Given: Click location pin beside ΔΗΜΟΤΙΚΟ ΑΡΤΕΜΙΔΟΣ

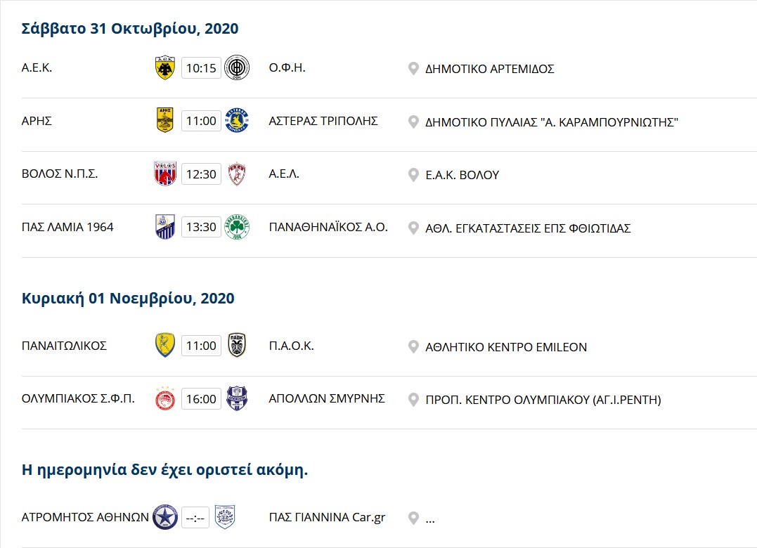Looking at the screenshot, I should tap(413, 69).
